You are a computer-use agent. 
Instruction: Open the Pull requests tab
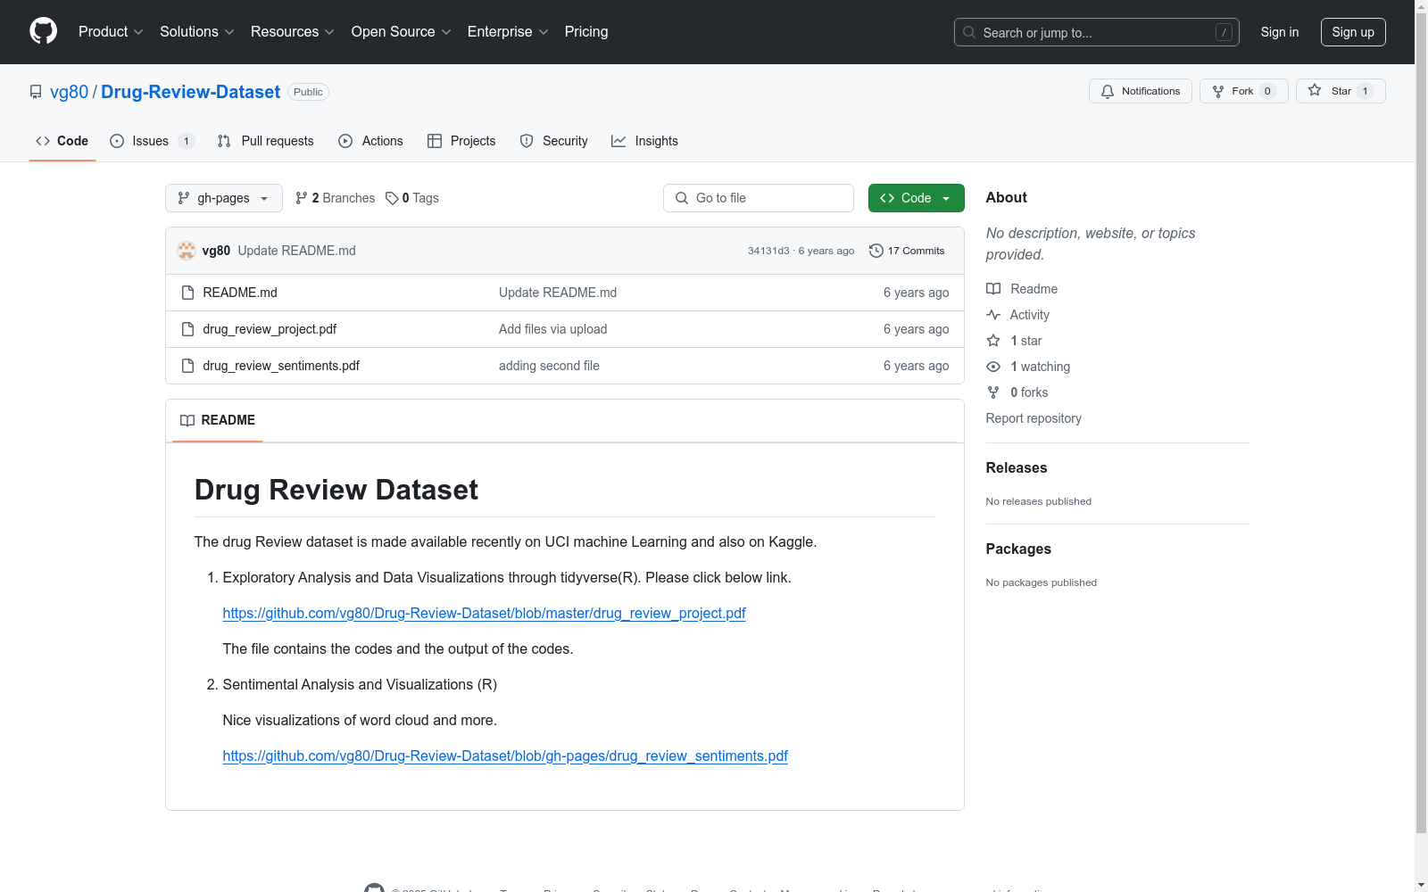[x=266, y=141]
